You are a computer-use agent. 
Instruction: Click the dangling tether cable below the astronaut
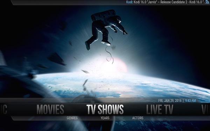click(110, 55)
